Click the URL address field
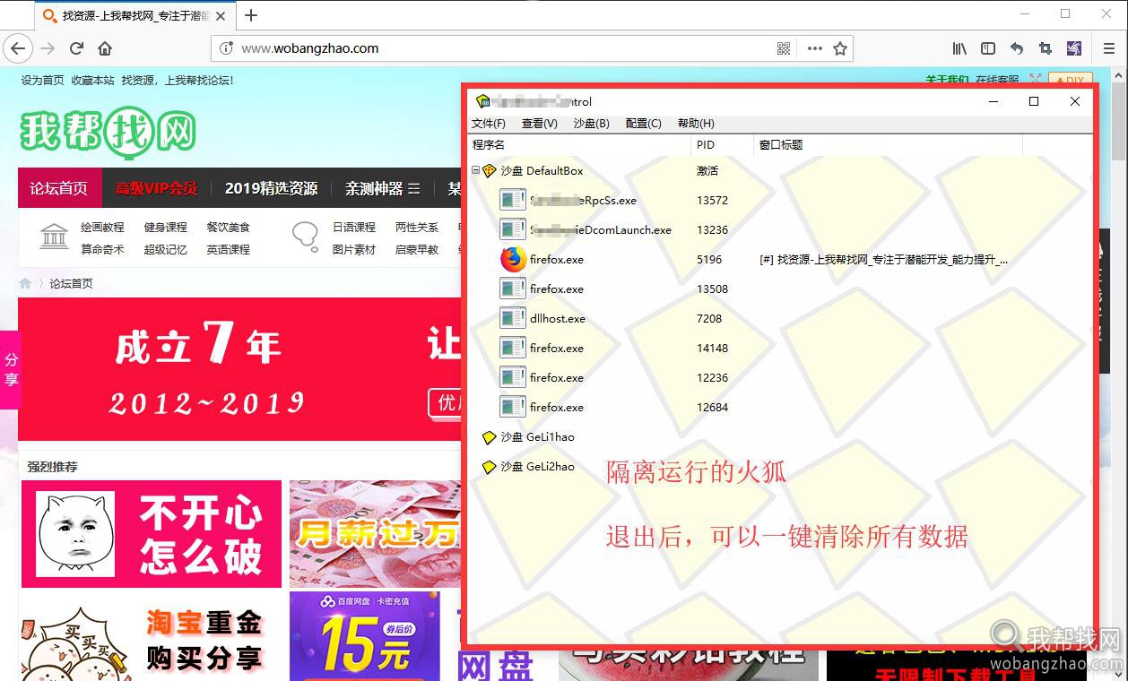This screenshot has height=681, width=1128. click(502, 48)
